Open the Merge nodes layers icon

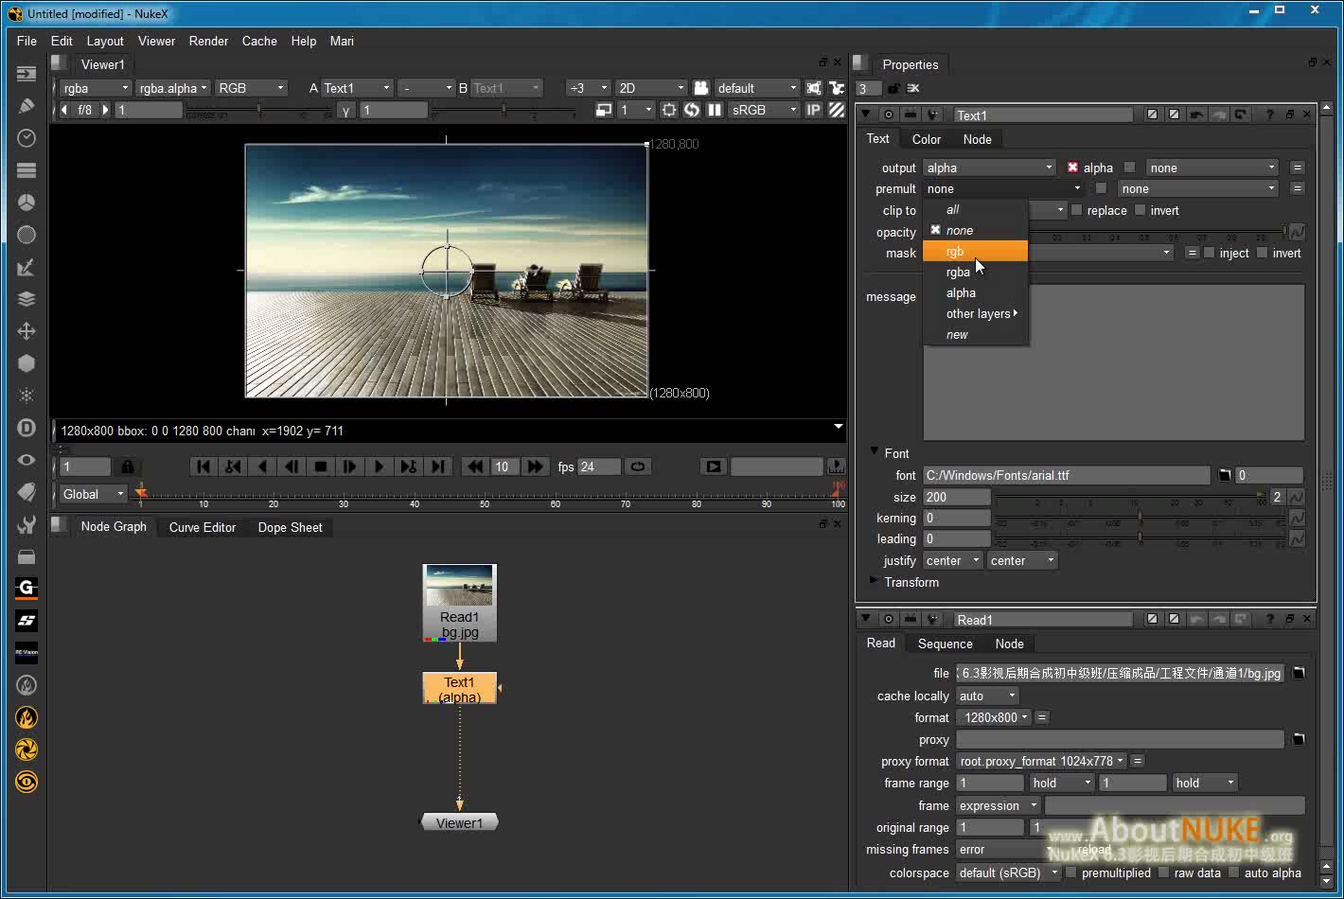click(27, 299)
